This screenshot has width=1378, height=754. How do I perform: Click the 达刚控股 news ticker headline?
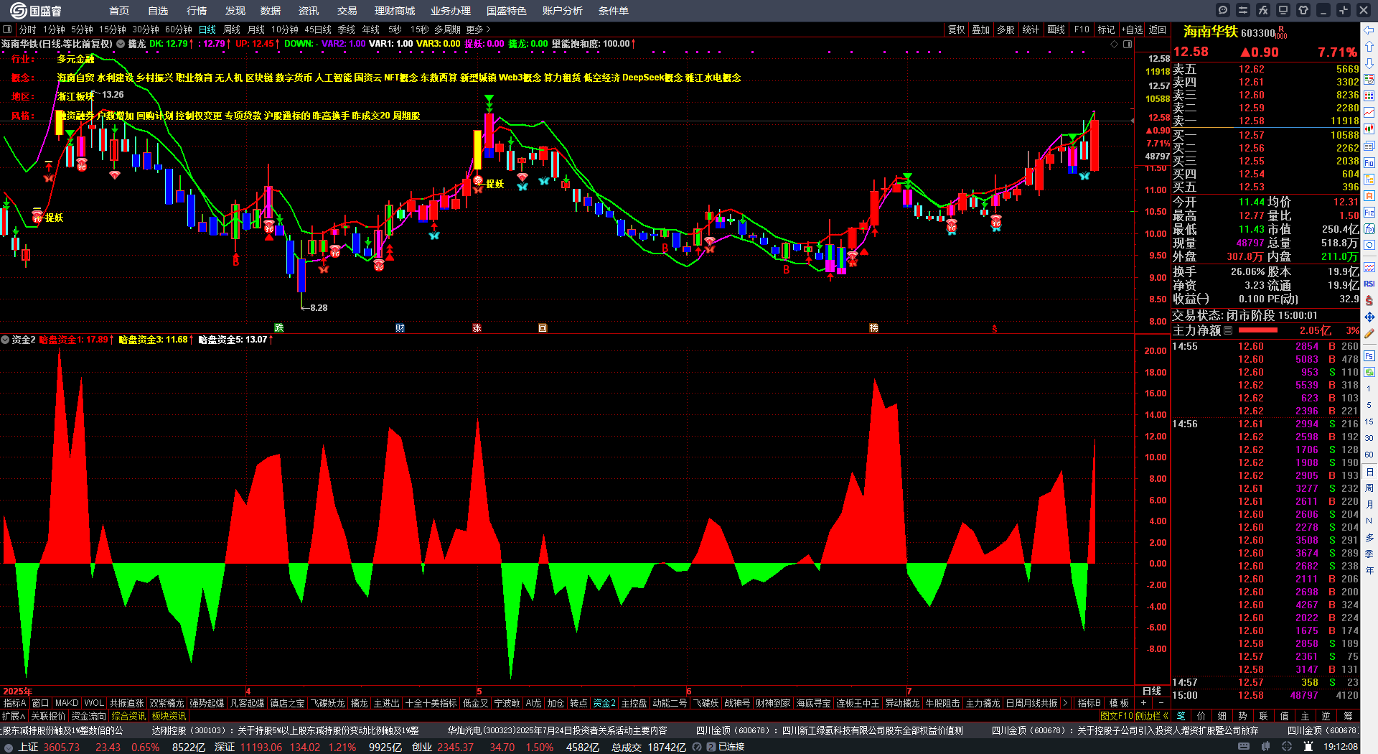286,730
